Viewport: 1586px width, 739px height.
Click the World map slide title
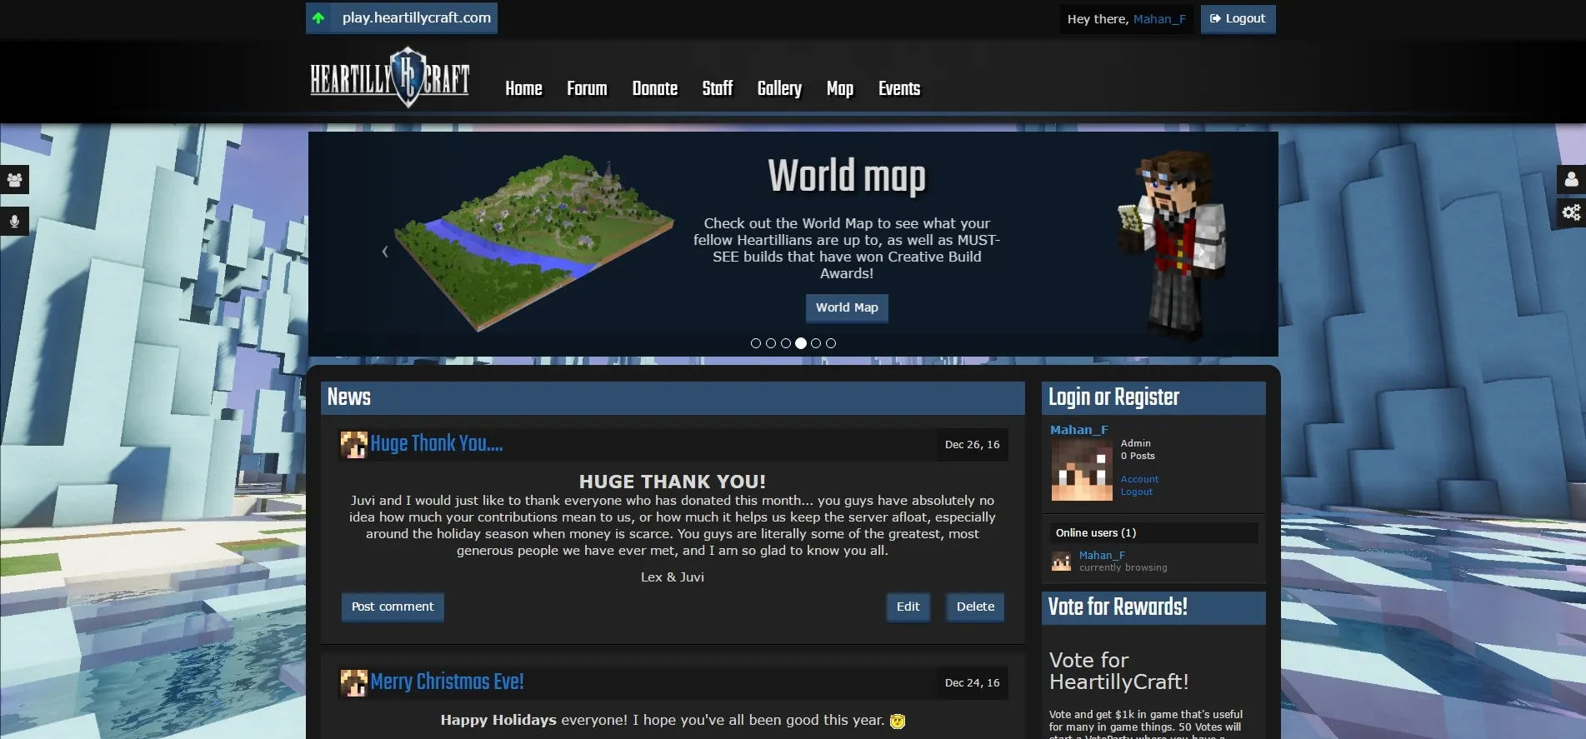[847, 176]
